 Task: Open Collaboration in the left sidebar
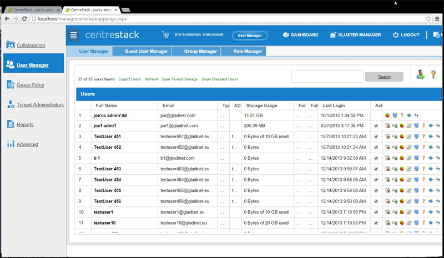[31, 45]
